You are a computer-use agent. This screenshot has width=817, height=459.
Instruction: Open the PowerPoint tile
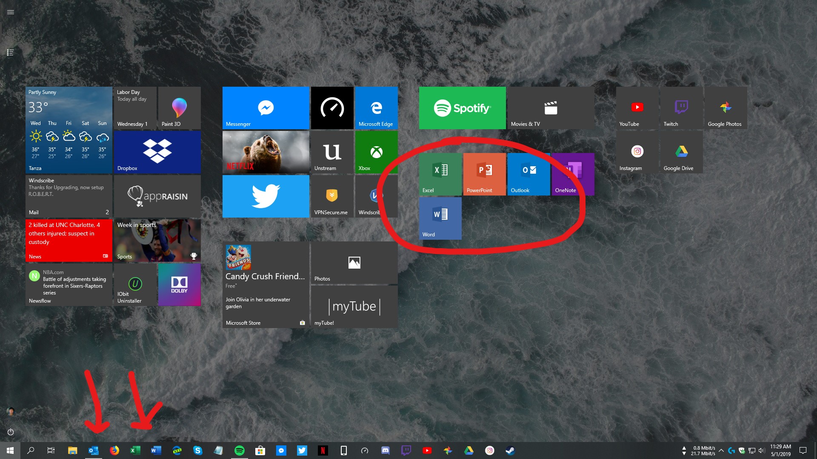(484, 174)
